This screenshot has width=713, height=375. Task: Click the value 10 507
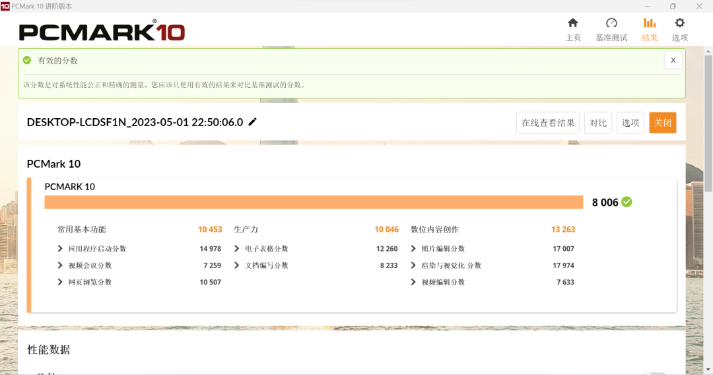coord(210,283)
